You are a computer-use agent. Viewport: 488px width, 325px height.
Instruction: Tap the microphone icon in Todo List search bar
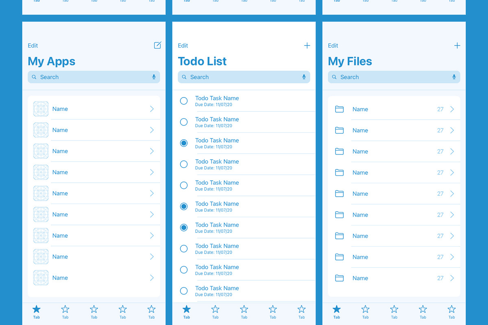pos(304,77)
